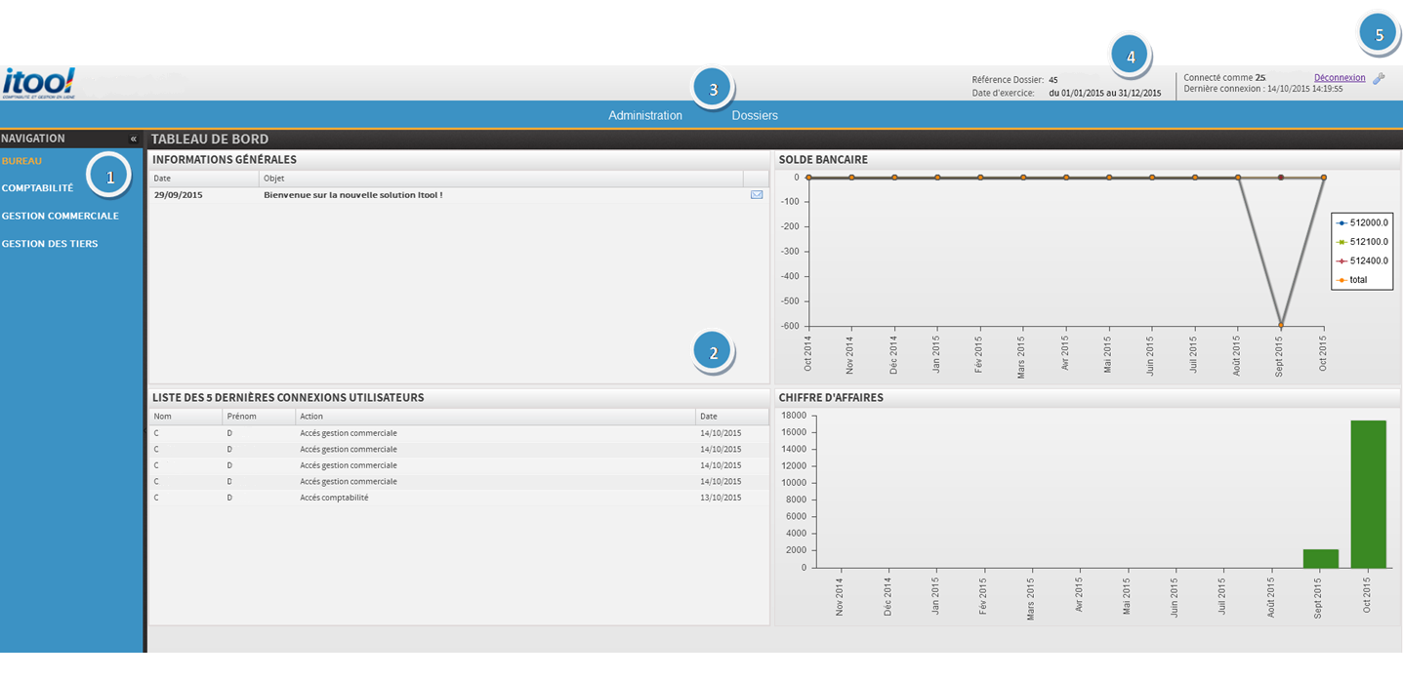Open the wrench settings icon
1403x680 pixels.
[1379, 78]
